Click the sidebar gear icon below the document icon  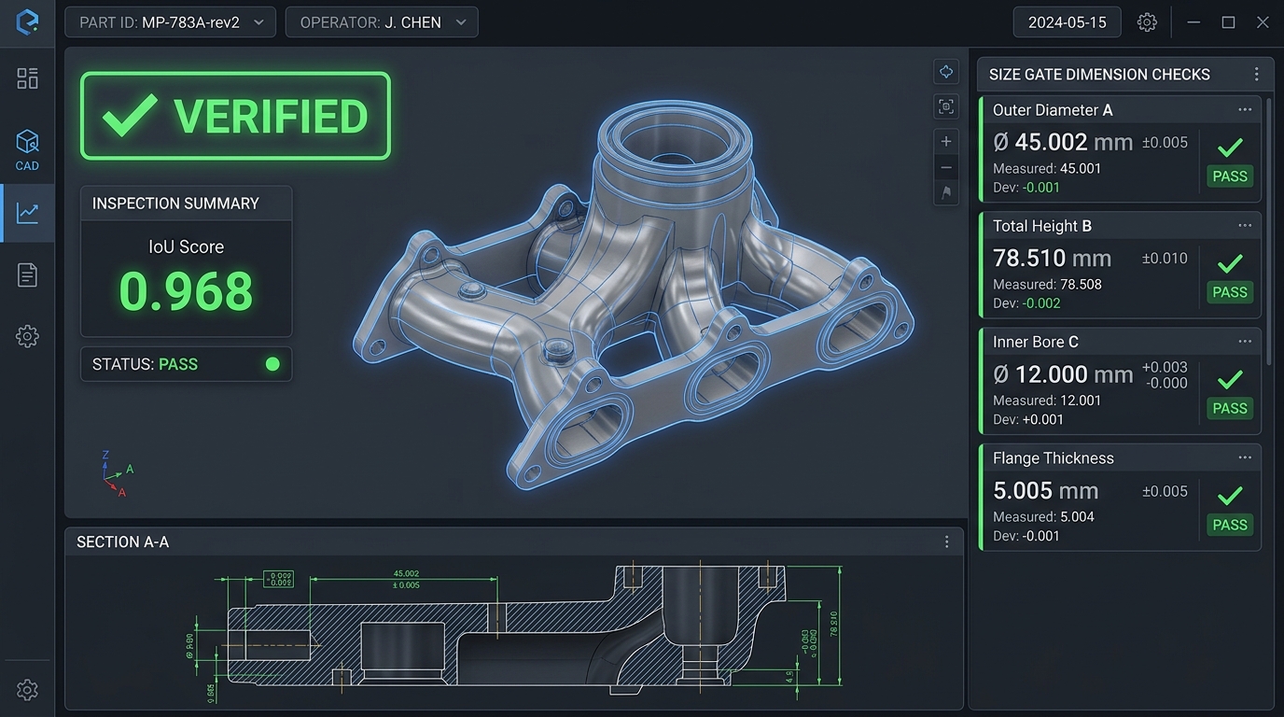[x=27, y=337]
